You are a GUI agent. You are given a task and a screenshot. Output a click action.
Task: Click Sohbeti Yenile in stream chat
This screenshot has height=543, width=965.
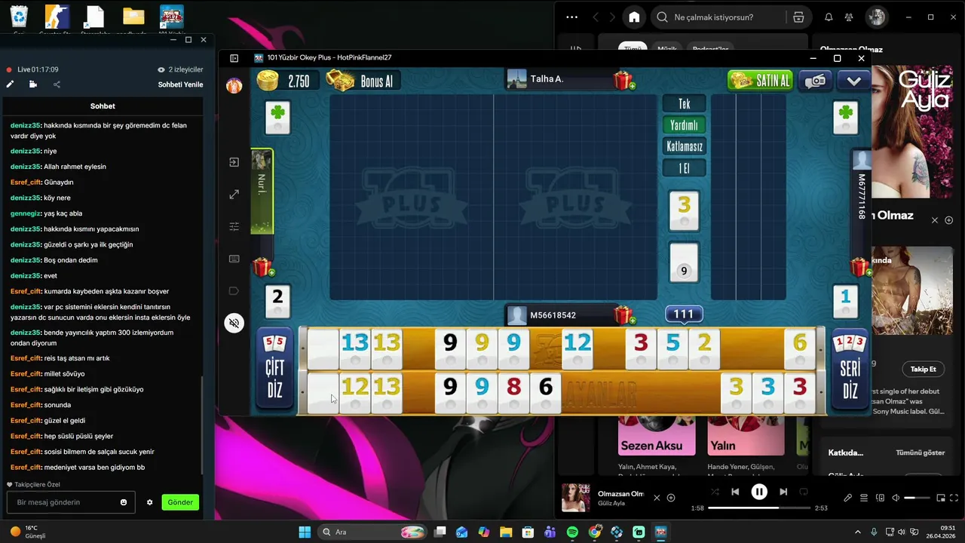[180, 84]
